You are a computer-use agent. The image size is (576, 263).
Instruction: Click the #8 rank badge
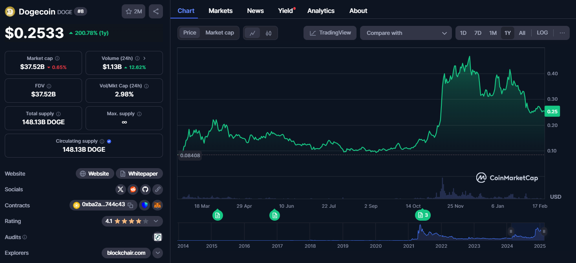80,11
